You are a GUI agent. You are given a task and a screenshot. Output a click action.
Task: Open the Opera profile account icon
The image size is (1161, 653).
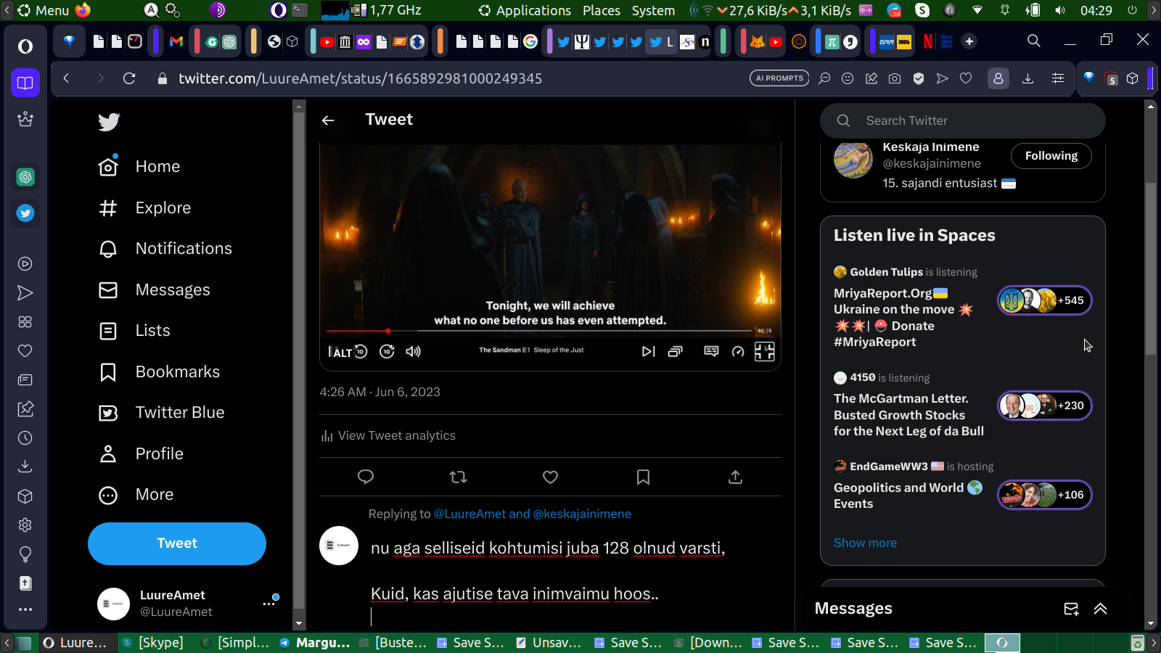pos(998,78)
